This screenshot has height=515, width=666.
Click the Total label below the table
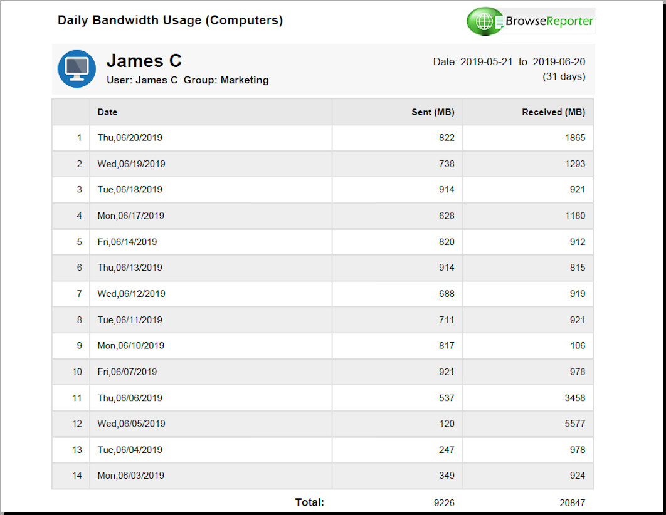pos(309,502)
